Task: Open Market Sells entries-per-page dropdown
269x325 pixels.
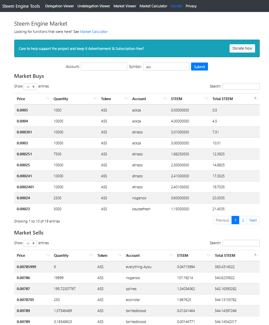Action: pos(30,243)
